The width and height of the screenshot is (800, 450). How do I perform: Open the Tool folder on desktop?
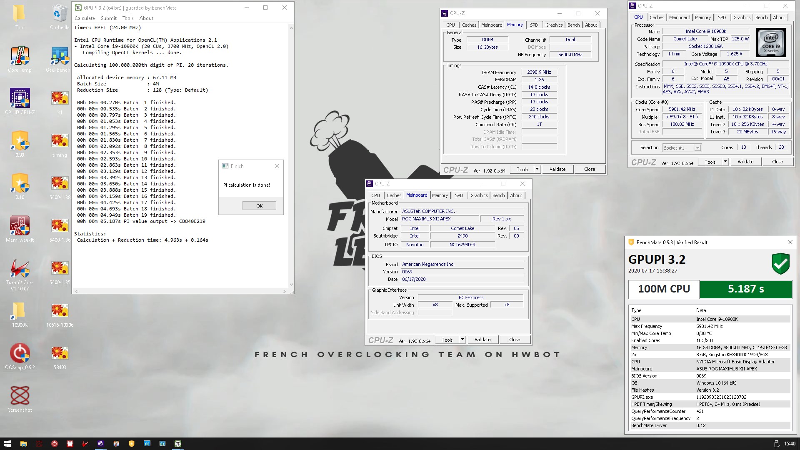20,17
